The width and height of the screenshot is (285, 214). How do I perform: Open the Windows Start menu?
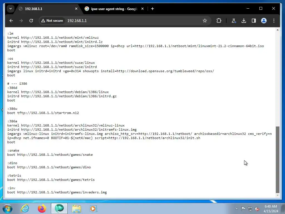coord(8,208)
